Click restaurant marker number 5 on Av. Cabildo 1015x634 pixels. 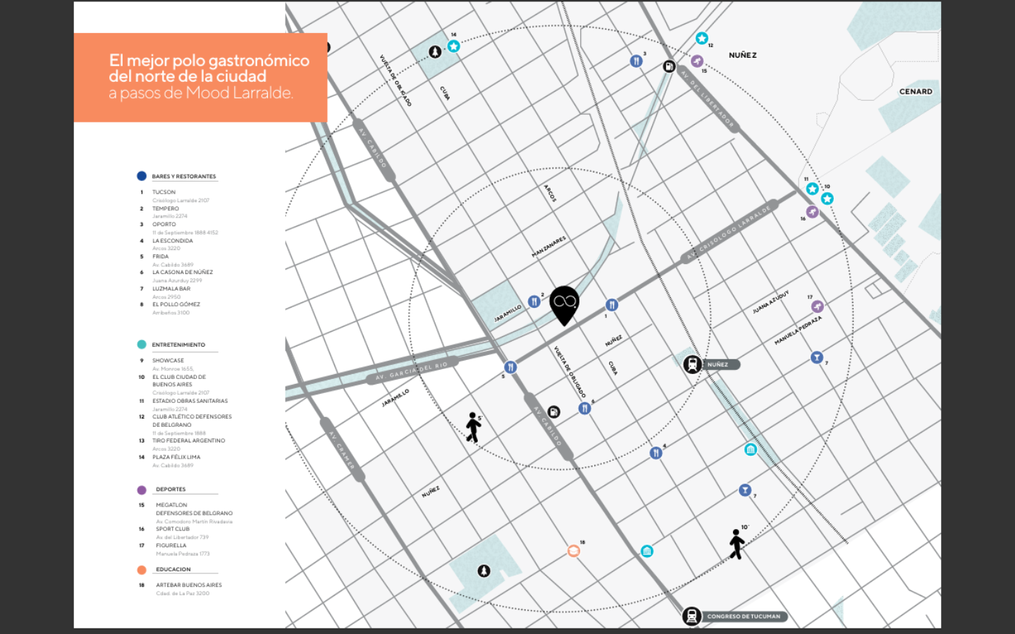(x=510, y=367)
